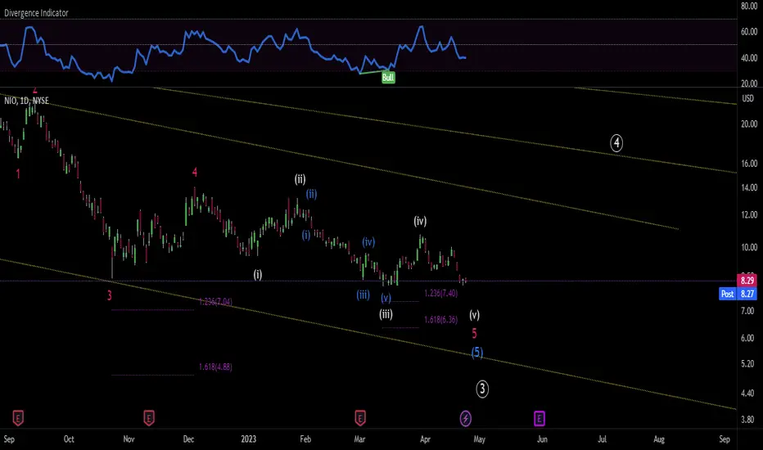Image resolution: width=763 pixels, height=450 pixels.
Task: Select the Apr label on time axis
Action: (425, 439)
